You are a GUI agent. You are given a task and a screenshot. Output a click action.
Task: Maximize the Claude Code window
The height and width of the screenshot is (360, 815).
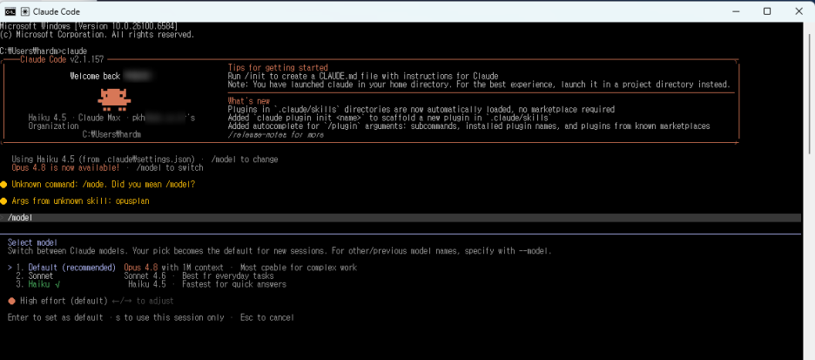click(x=766, y=11)
